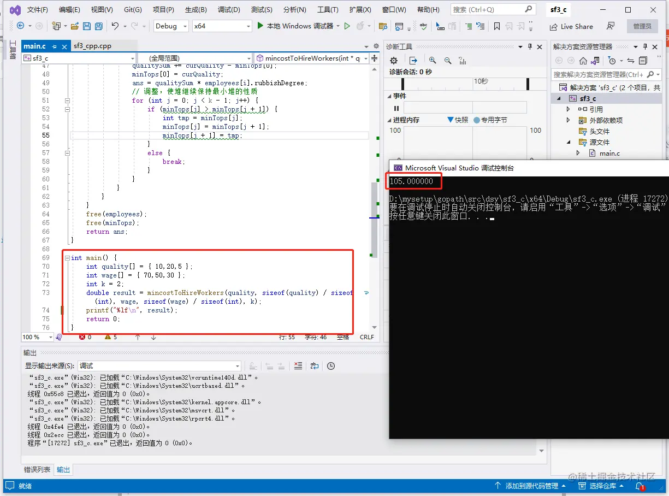Click the save all icon

pos(99,26)
